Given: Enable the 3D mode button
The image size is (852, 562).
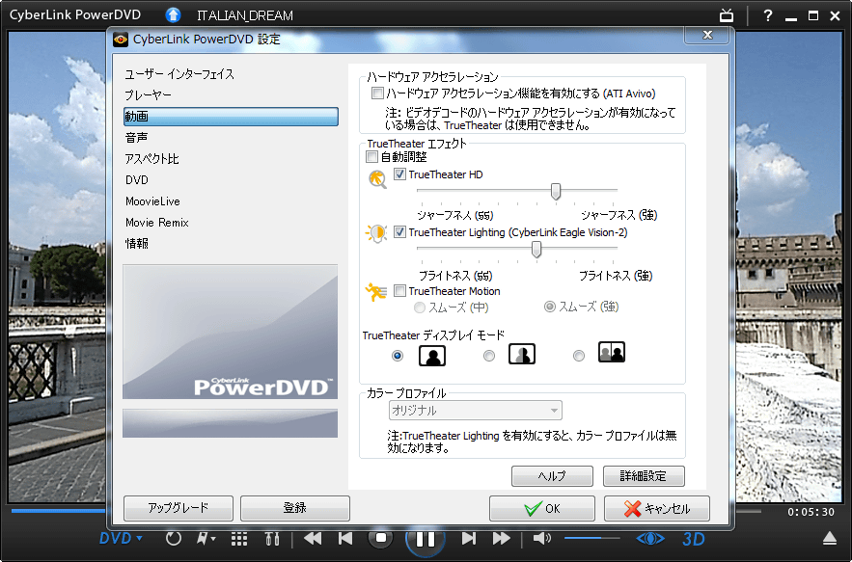Looking at the screenshot, I should tap(694, 539).
